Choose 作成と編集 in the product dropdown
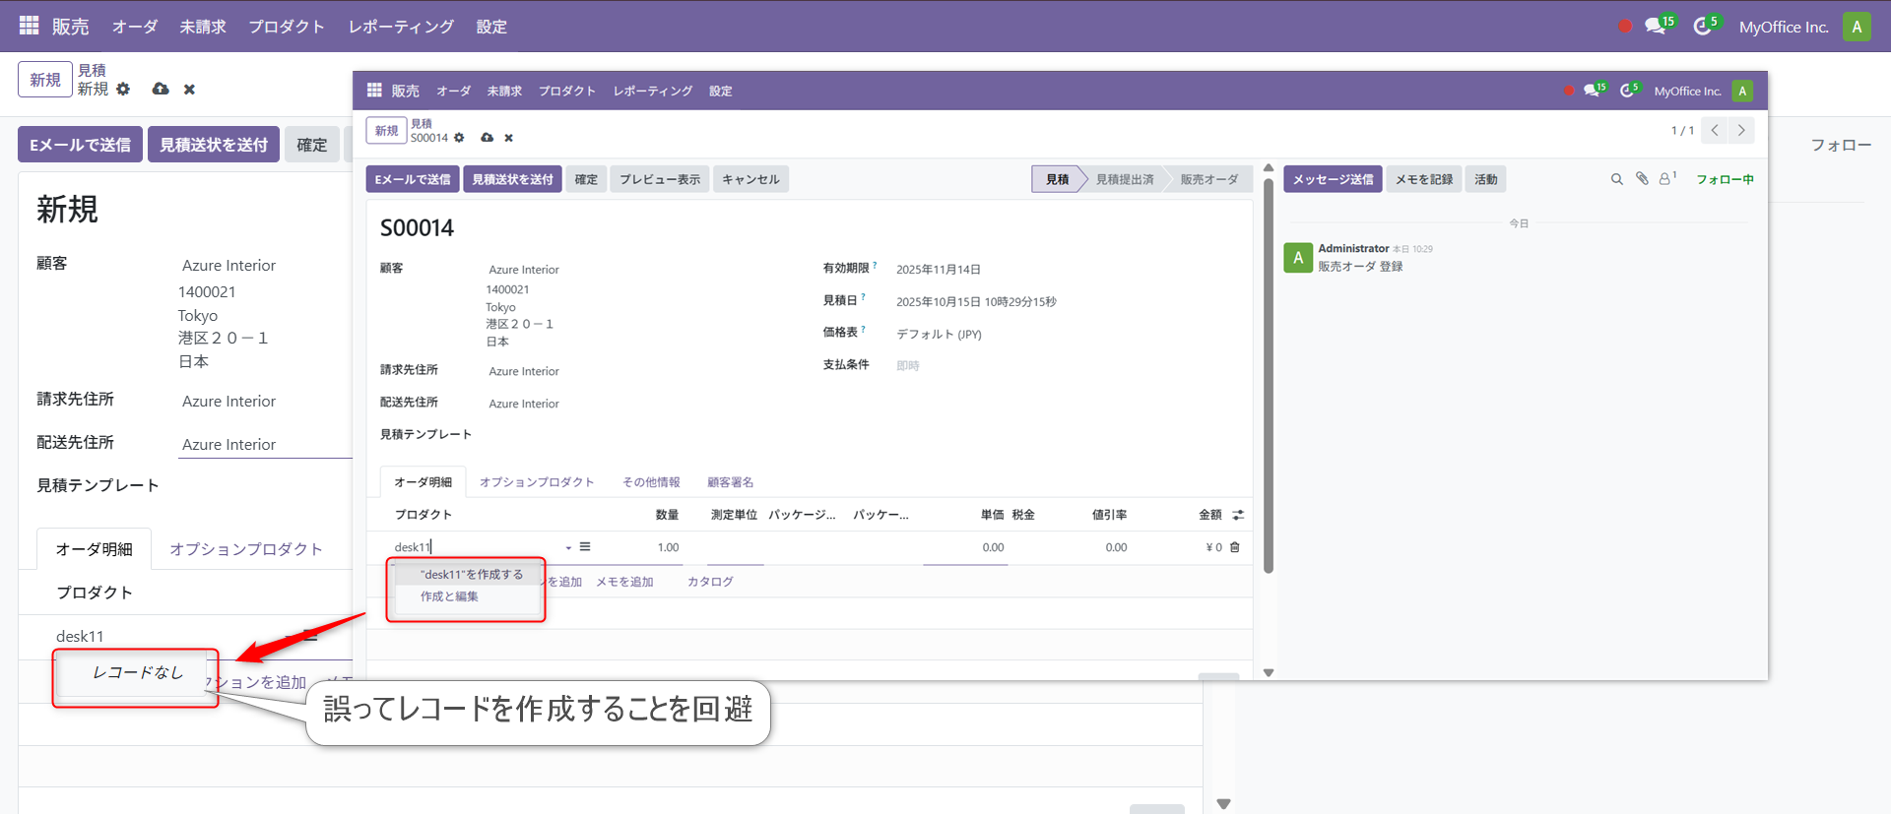 click(449, 596)
